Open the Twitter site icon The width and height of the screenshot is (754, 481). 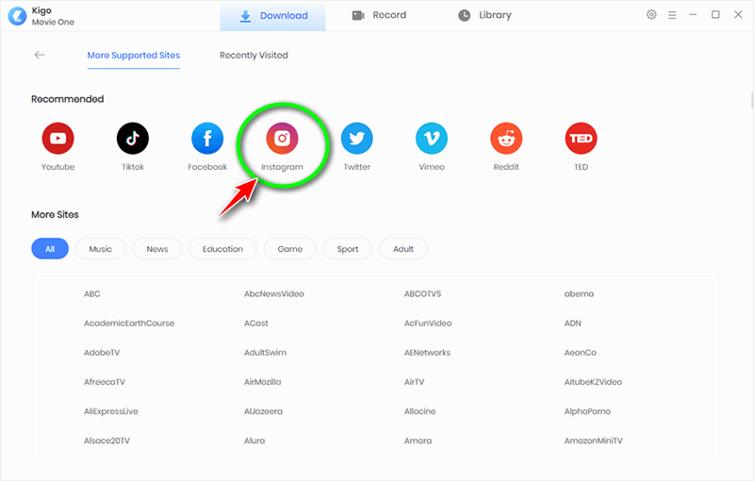pos(357,139)
